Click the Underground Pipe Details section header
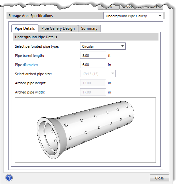 [86, 37]
